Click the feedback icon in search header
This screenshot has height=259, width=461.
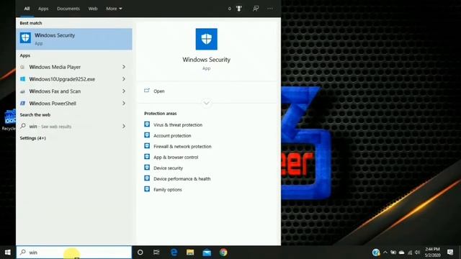coord(256,9)
